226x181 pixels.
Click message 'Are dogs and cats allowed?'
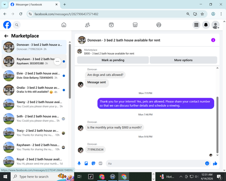(105, 75)
